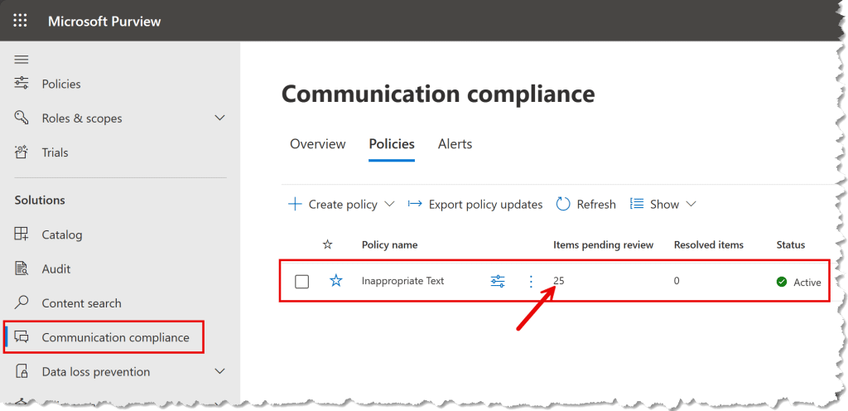
Task: Click the Active status text
Action: click(x=807, y=283)
